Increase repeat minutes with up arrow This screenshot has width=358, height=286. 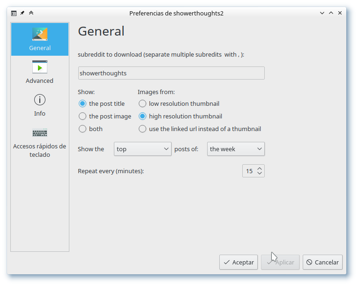pos(260,169)
